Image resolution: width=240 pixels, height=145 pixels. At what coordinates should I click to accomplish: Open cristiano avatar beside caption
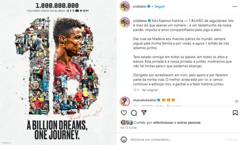click(x=125, y=22)
